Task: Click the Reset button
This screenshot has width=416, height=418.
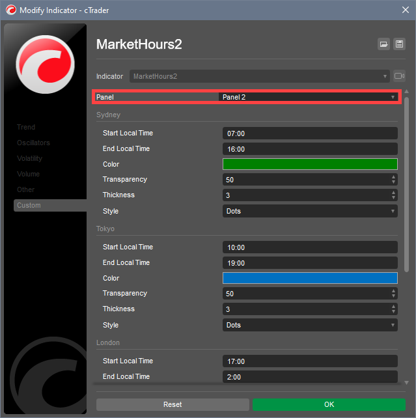Action: pos(173,404)
